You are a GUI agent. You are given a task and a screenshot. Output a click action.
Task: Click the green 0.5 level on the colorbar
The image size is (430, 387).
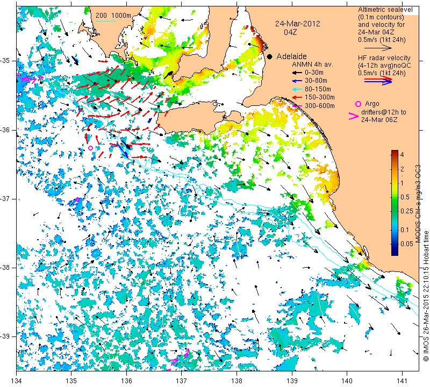(x=395, y=197)
